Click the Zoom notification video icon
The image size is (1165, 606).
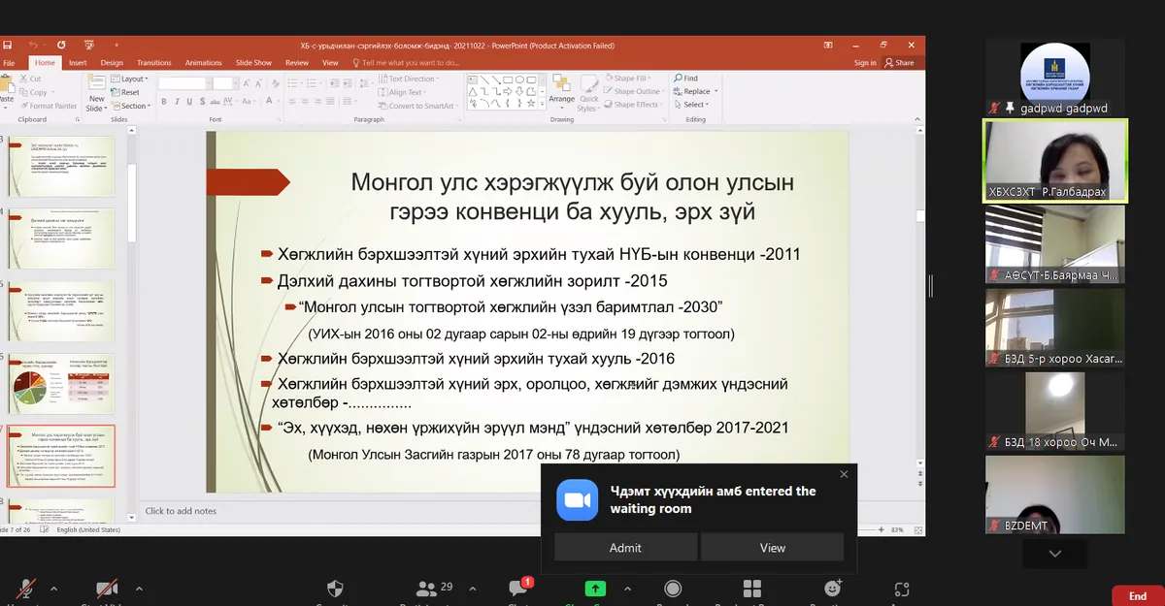pyautogui.click(x=577, y=500)
